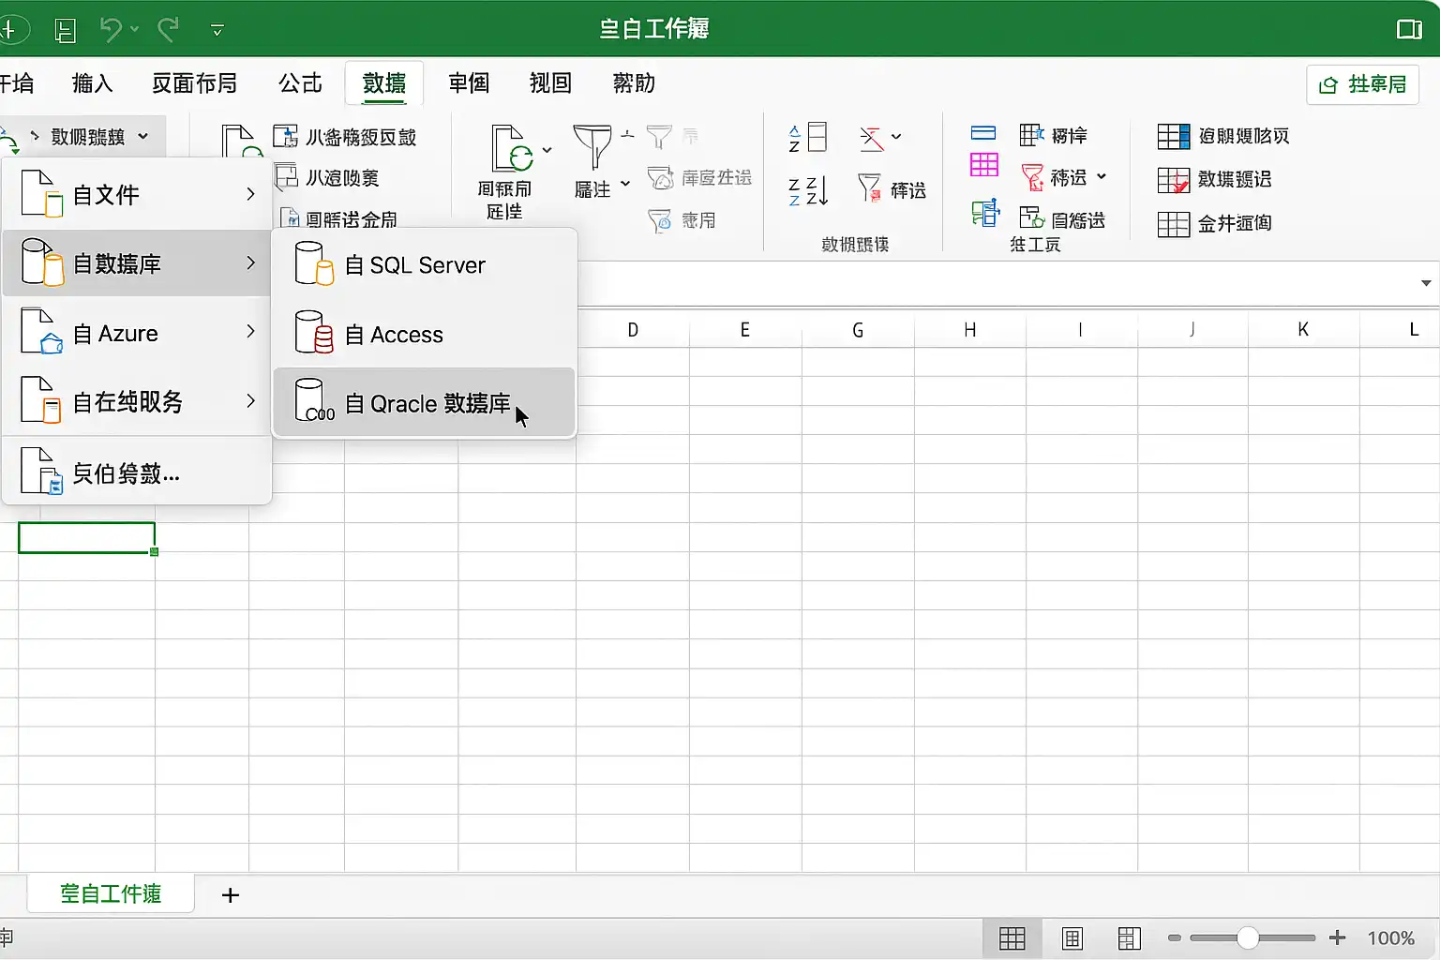Image resolution: width=1440 pixels, height=960 pixels.
Task: Expand the 自 Azure submenu
Action: click(137, 333)
